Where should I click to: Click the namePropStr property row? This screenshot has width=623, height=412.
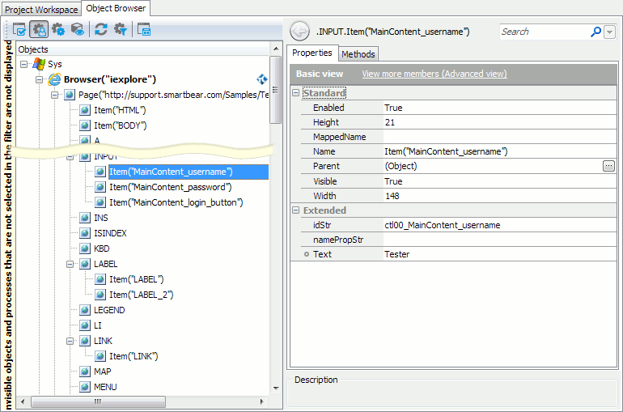click(458, 240)
